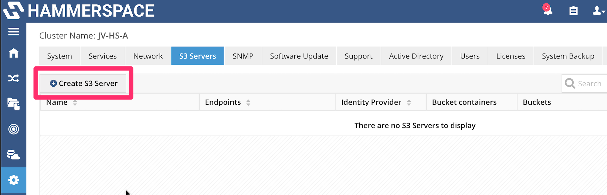Click the Buckets column header
The width and height of the screenshot is (607, 195).
point(562,102)
